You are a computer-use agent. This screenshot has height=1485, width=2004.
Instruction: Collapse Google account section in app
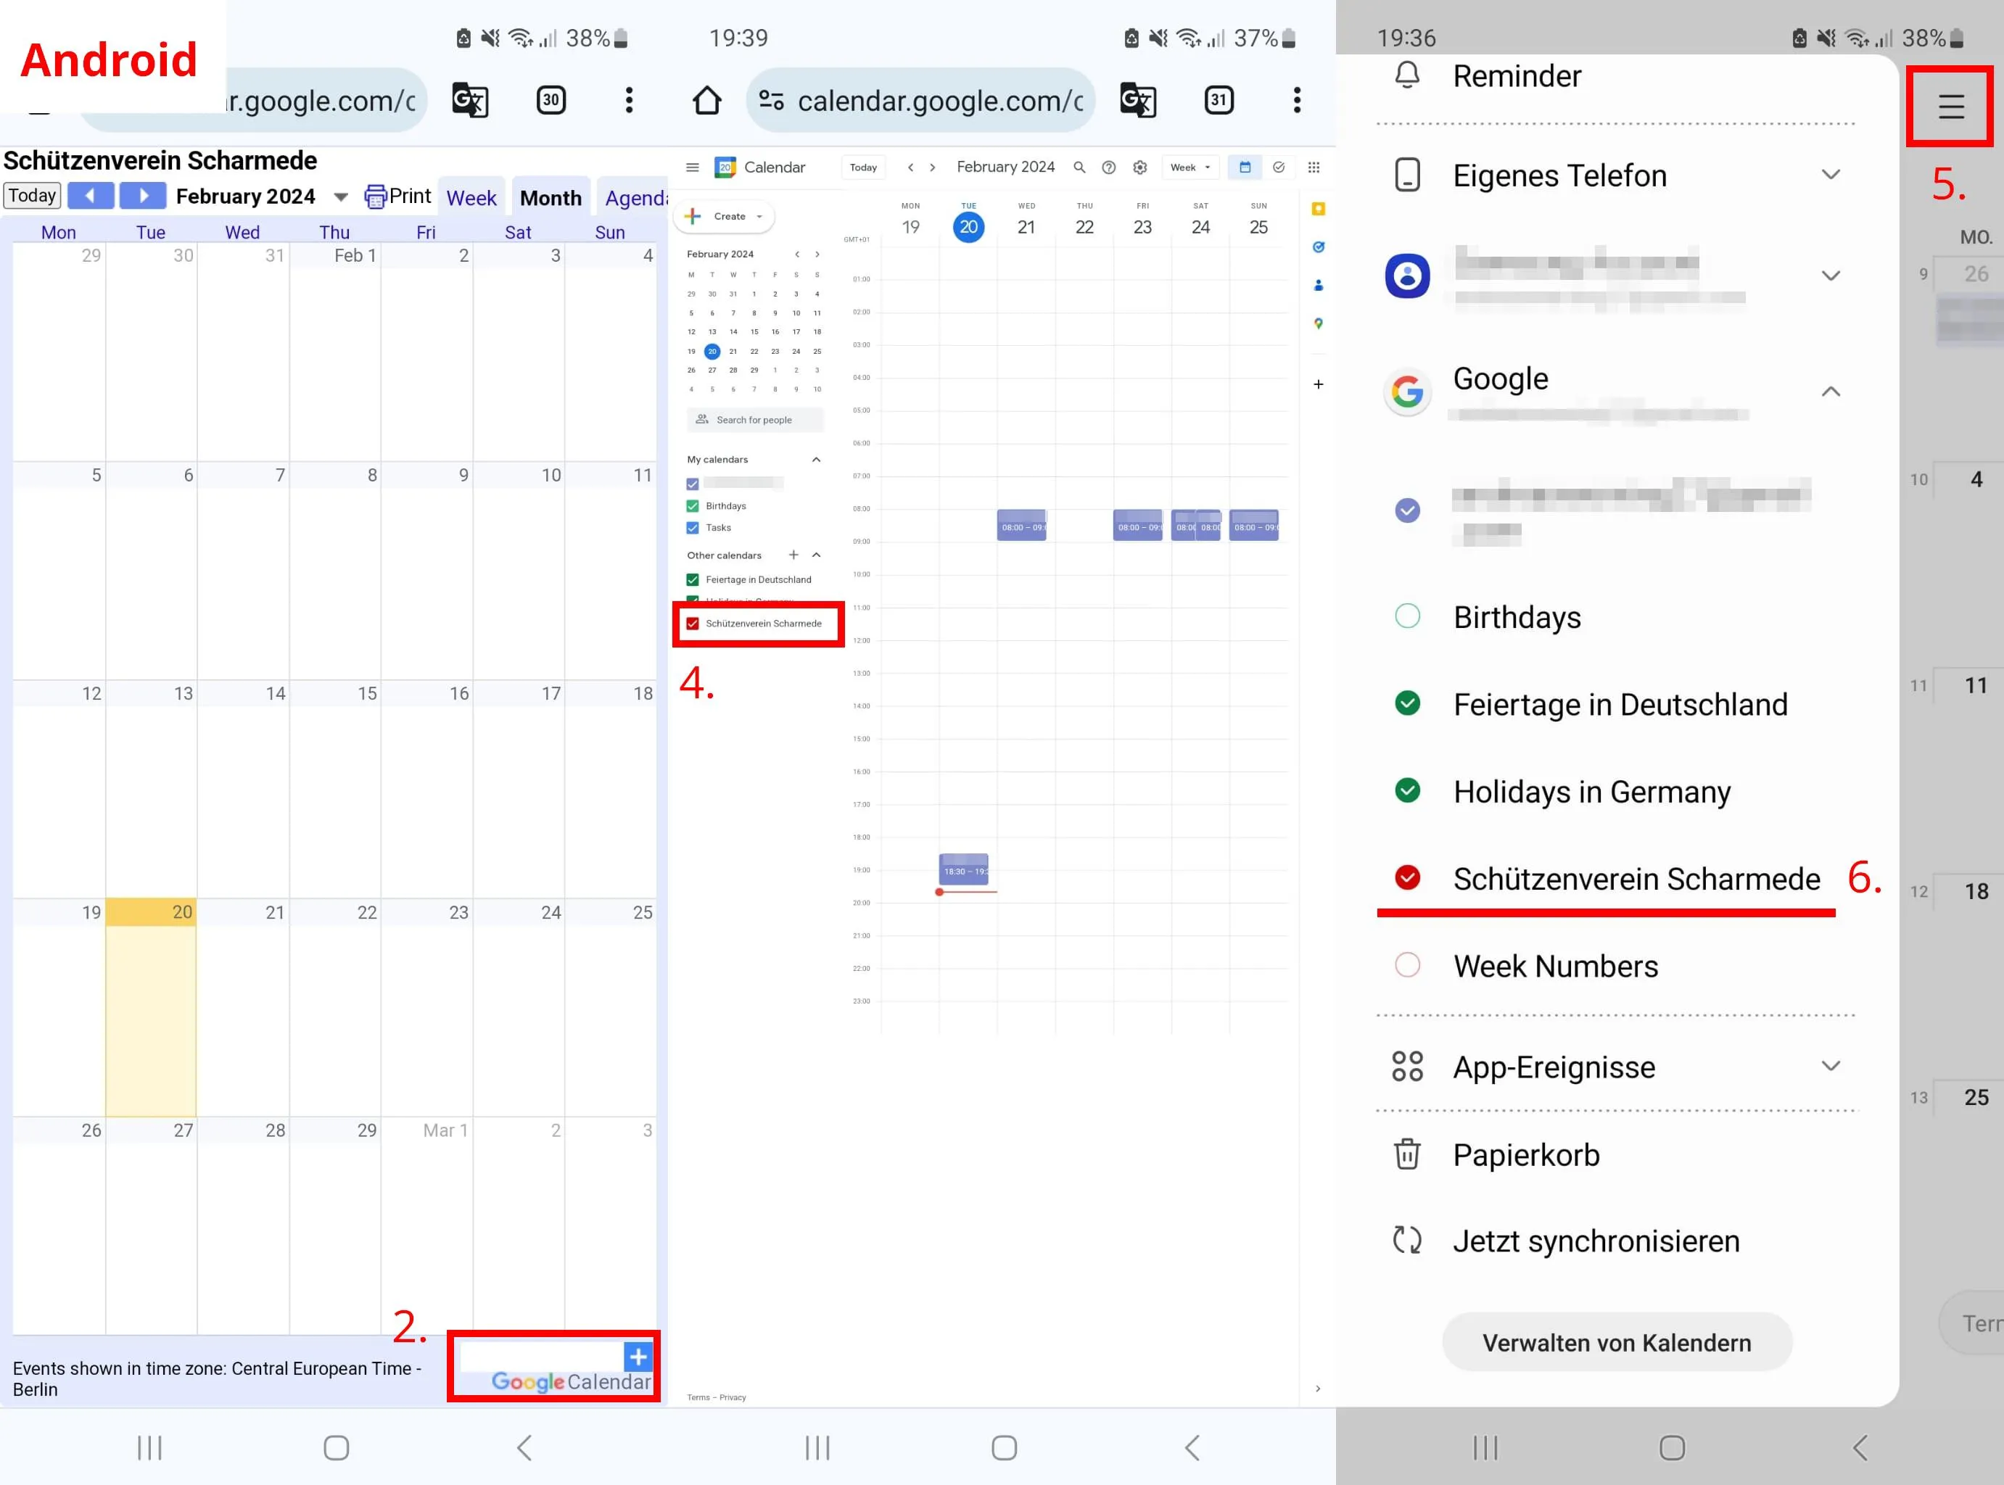[x=1831, y=391]
